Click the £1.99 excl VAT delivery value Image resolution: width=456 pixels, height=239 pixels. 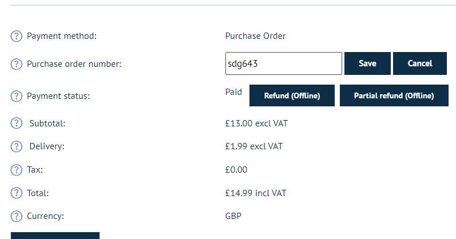(x=254, y=146)
